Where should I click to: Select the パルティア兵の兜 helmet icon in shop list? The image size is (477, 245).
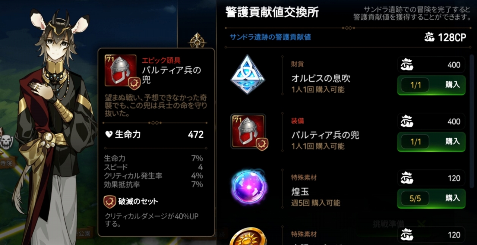248,132
